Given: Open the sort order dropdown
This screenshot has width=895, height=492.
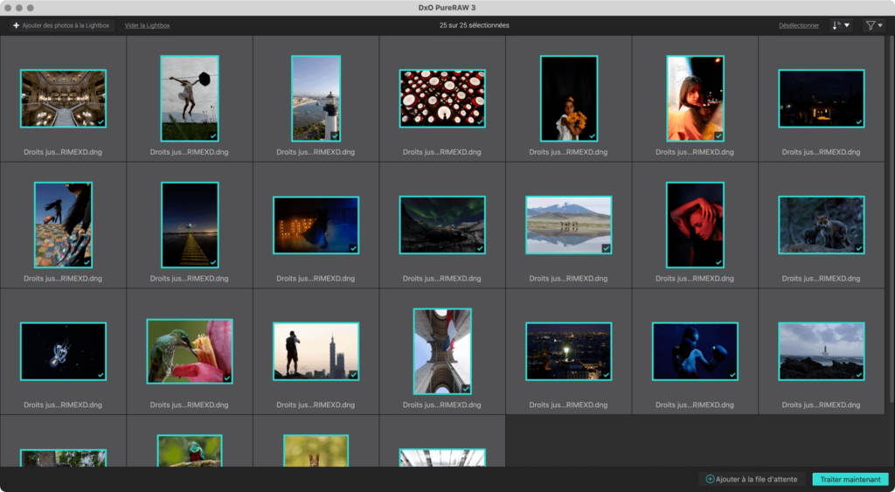Looking at the screenshot, I should pos(841,25).
